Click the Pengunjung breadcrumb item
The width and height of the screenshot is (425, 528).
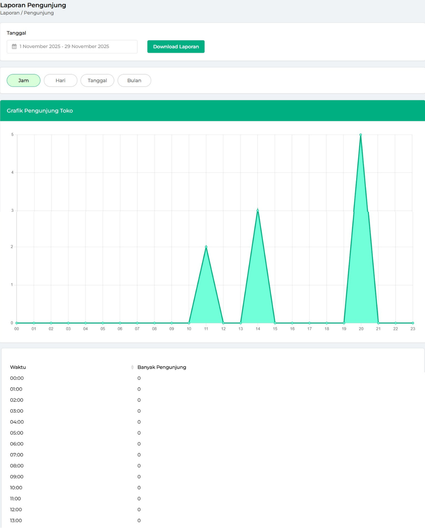[39, 13]
